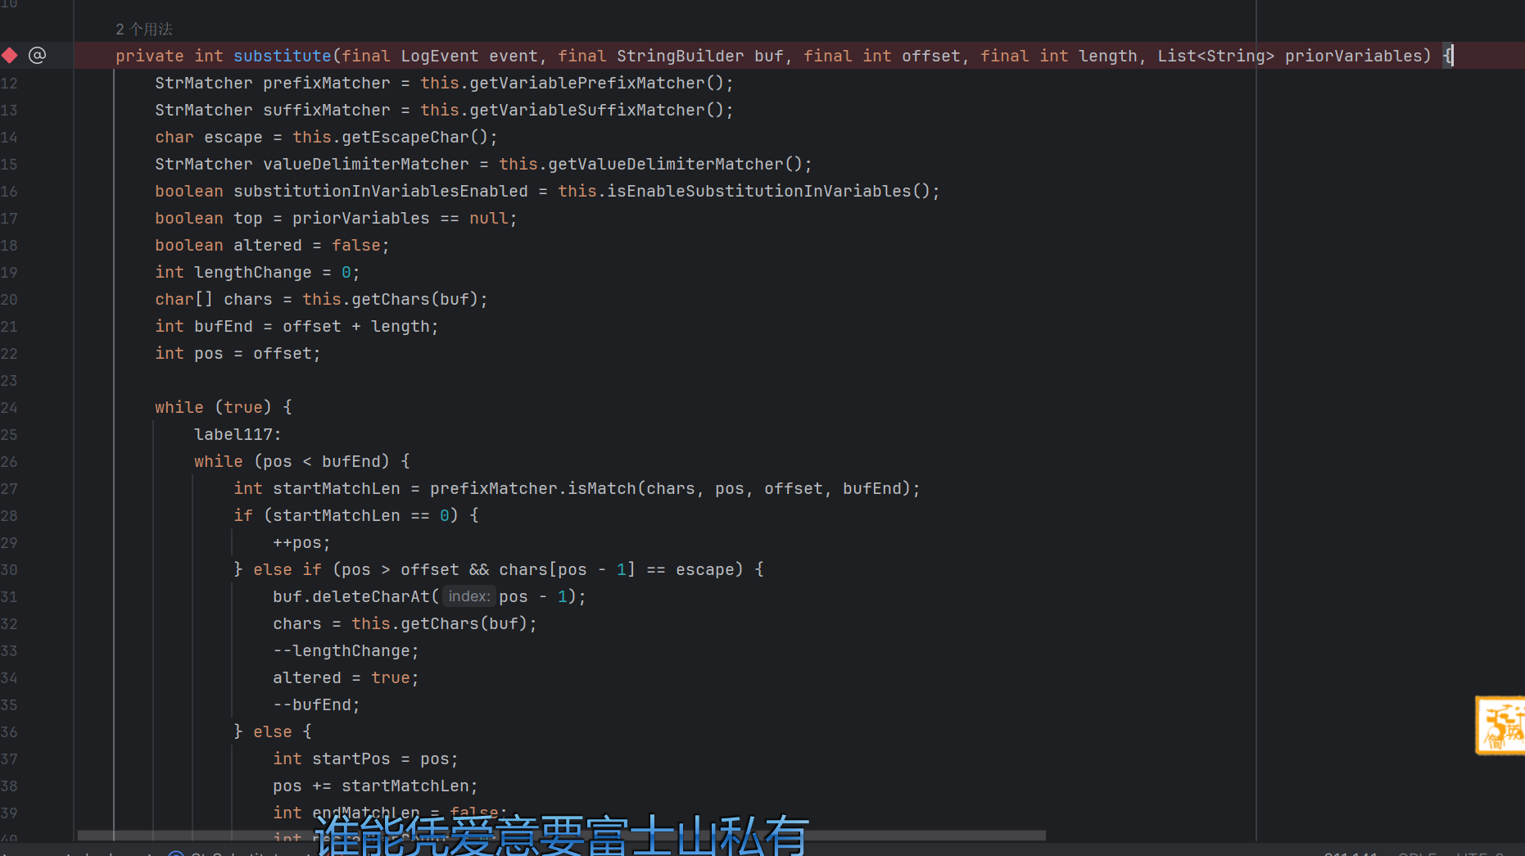
Task: Click "int startPos = pos;" line
Action: [365, 759]
